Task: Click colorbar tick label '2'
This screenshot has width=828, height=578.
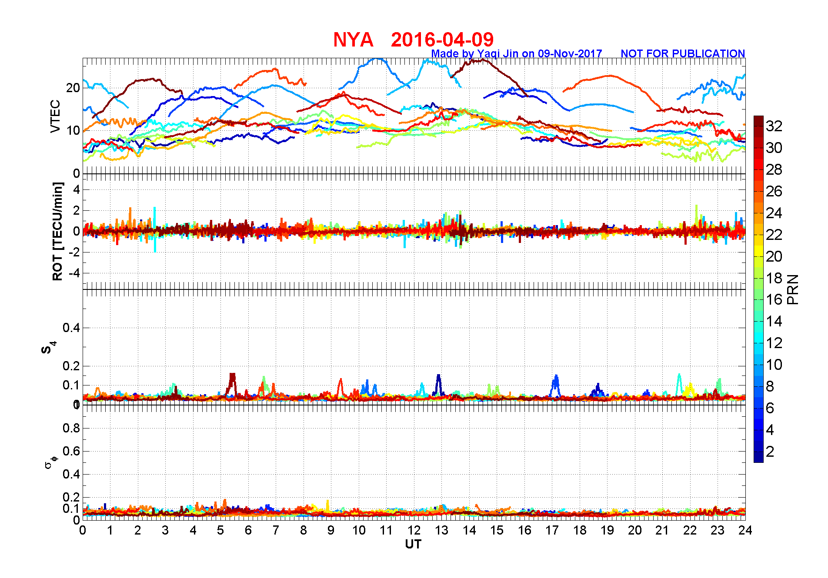Action: point(770,452)
